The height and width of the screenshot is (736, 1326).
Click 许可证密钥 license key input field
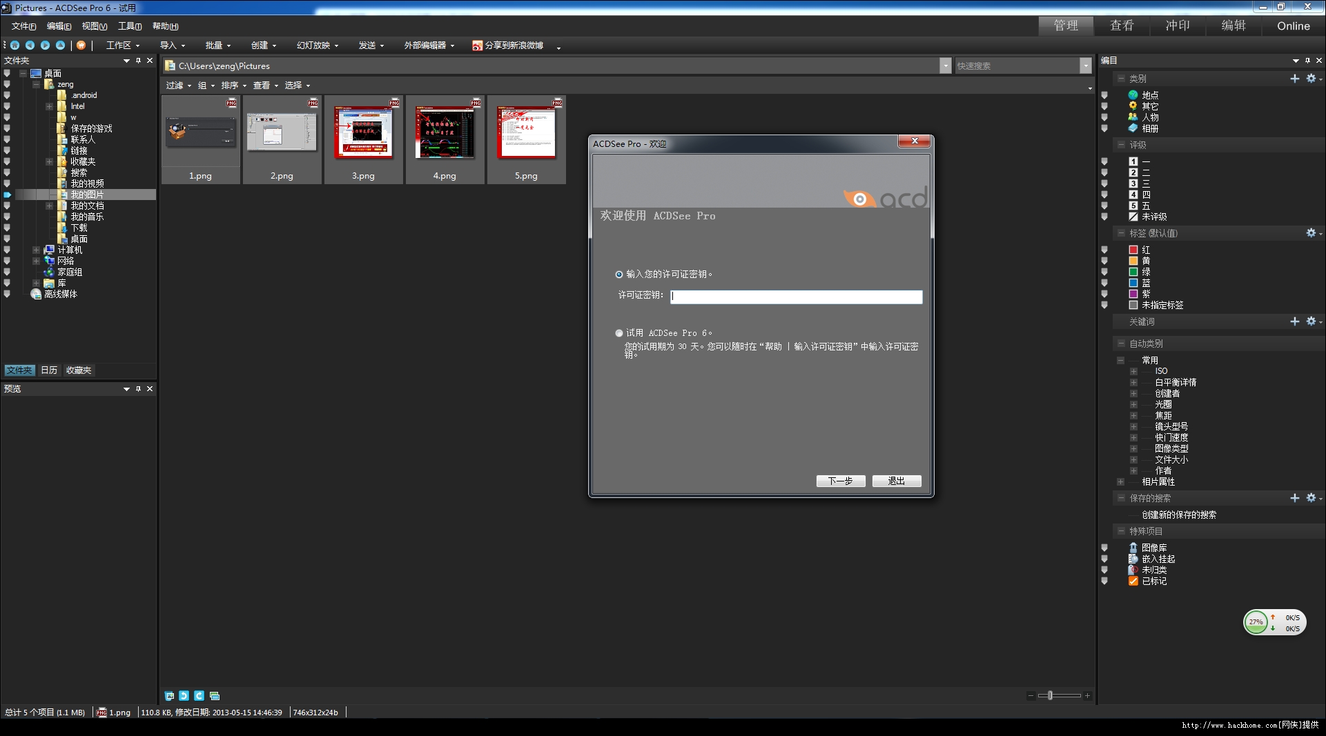pyautogui.click(x=796, y=297)
